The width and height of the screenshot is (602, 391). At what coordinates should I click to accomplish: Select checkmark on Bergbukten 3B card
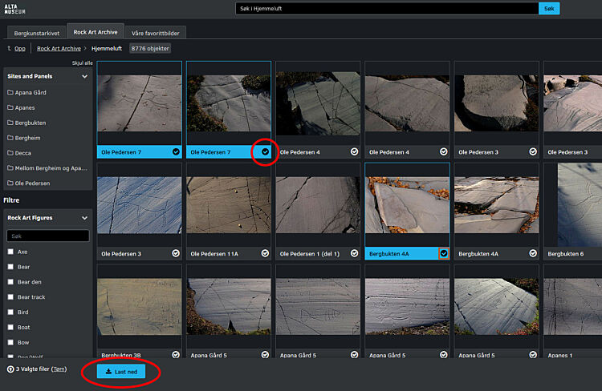click(176, 355)
